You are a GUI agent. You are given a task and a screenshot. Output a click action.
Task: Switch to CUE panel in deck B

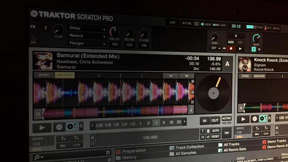coord(239,132)
